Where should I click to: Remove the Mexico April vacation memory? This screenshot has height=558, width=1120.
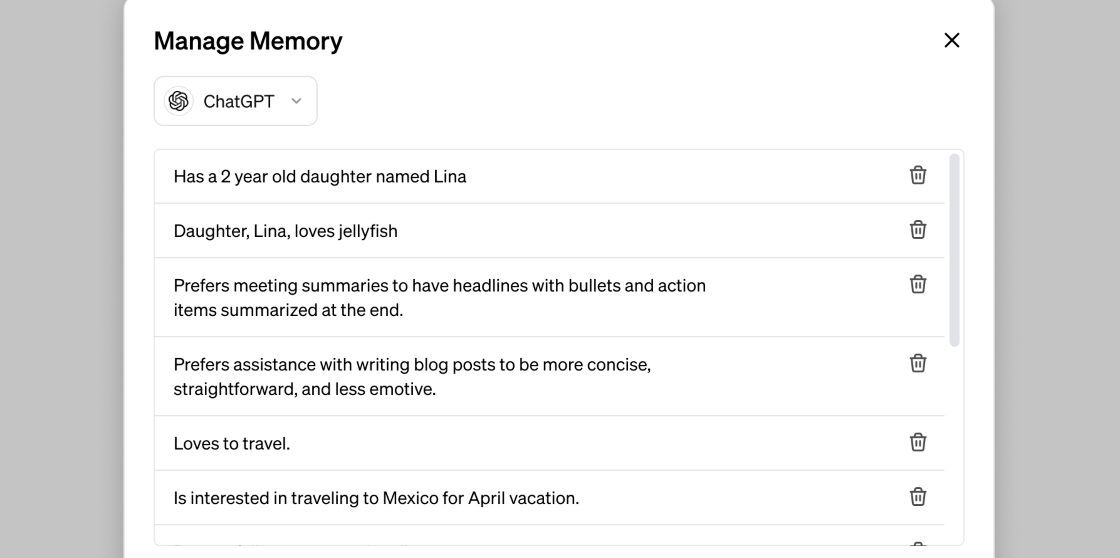coord(917,497)
